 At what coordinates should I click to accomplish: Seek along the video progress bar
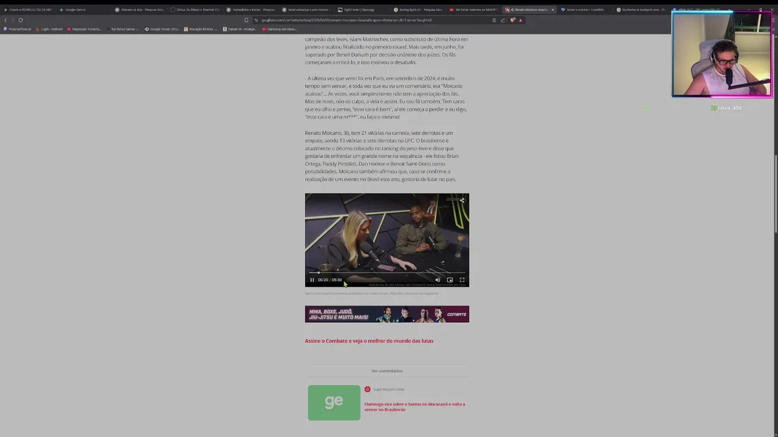pyautogui.click(x=387, y=273)
